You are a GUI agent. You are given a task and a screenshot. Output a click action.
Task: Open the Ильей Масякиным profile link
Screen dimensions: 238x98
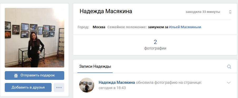coord(185,27)
